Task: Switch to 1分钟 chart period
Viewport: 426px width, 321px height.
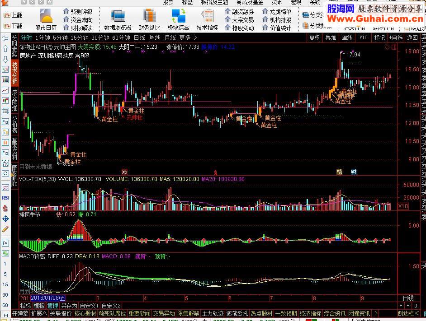Action: pos(43,38)
